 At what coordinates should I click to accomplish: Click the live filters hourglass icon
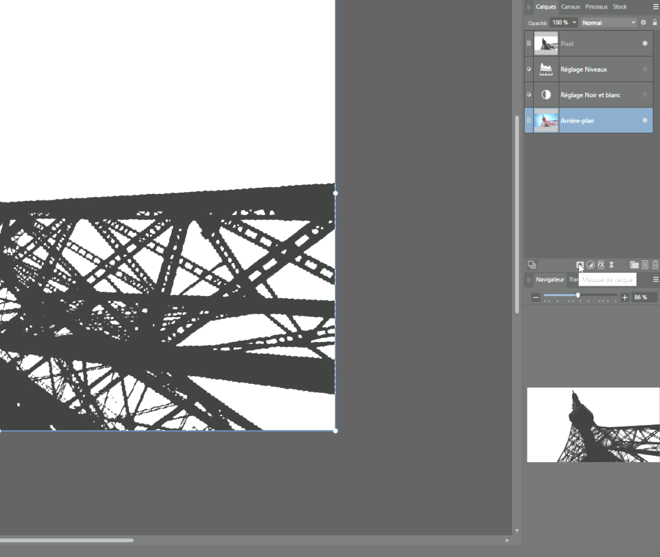[611, 265]
